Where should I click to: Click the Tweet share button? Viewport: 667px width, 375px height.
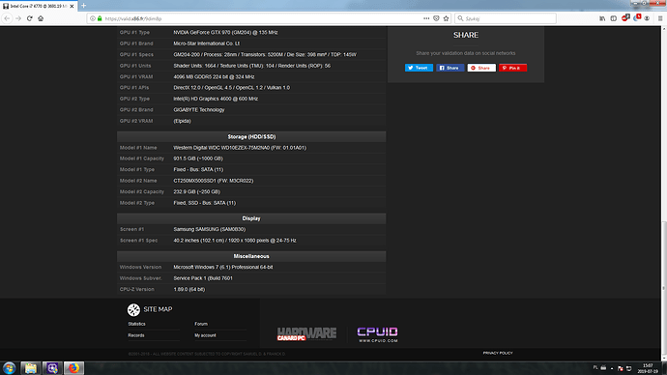(419, 68)
